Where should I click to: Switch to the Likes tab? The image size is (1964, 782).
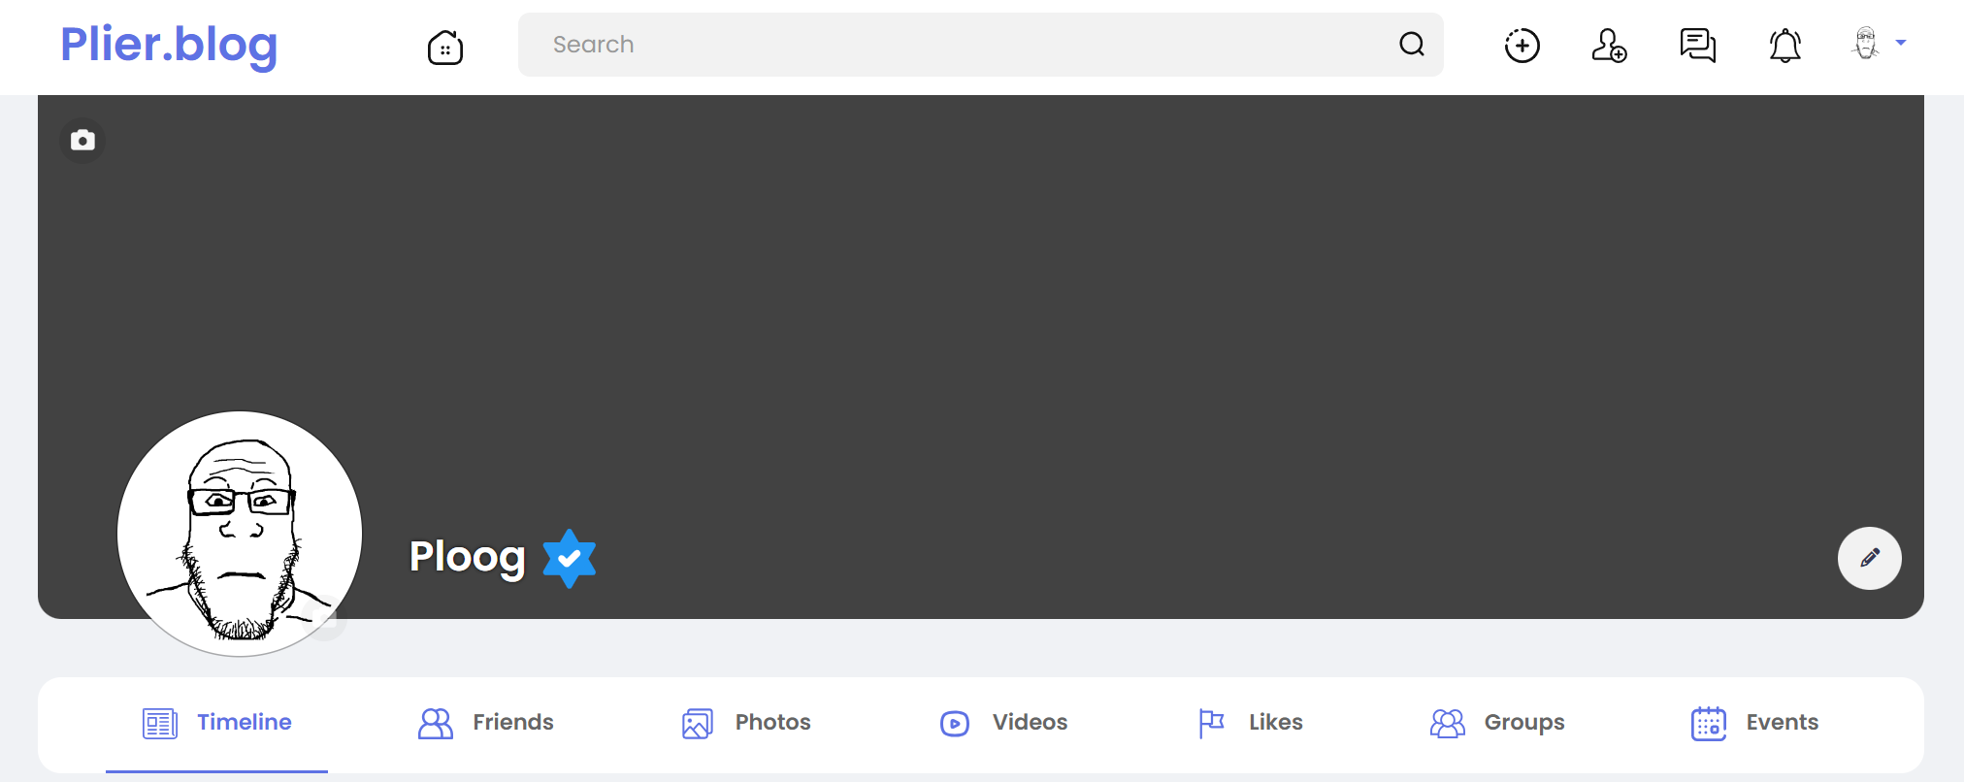pos(1250,723)
